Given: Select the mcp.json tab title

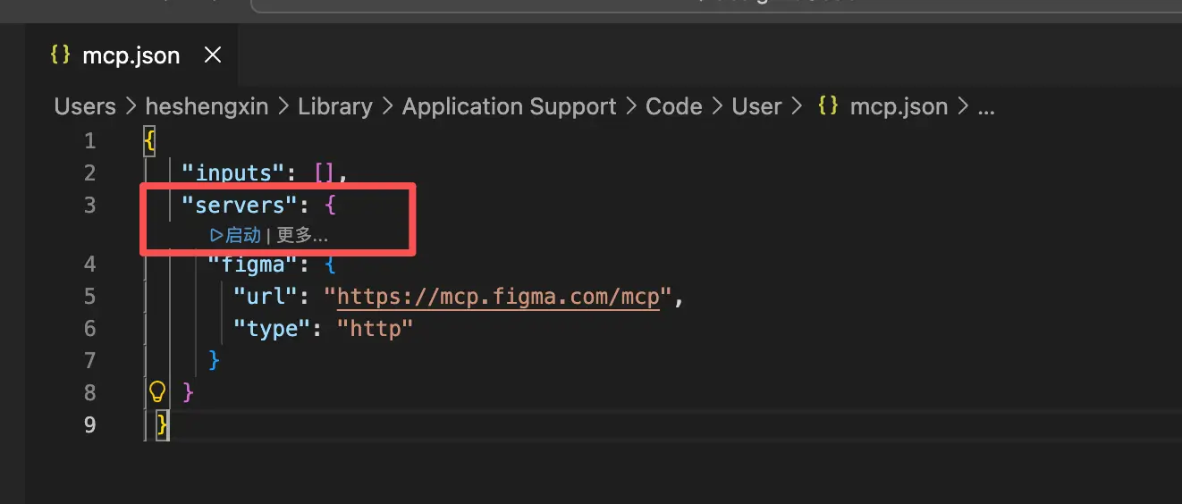Looking at the screenshot, I should pyautogui.click(x=131, y=55).
